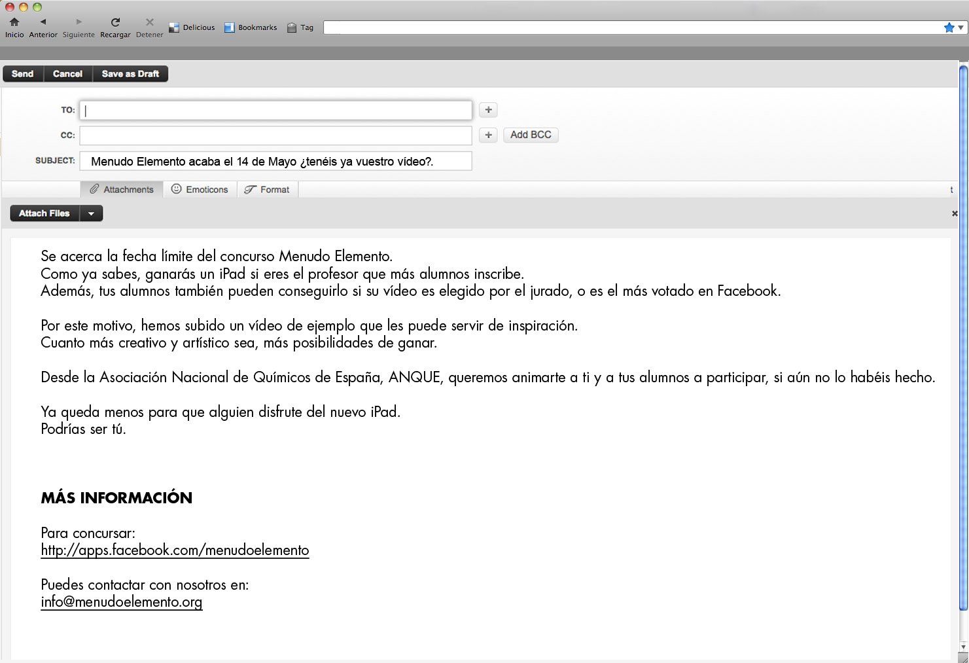Image resolution: width=969 pixels, height=663 pixels.
Task: Expand the Attach Files dropdown arrow
Action: tap(91, 213)
